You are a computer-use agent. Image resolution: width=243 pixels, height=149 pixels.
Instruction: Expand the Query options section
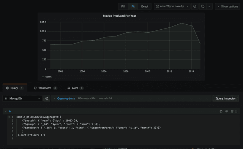coord(66,98)
